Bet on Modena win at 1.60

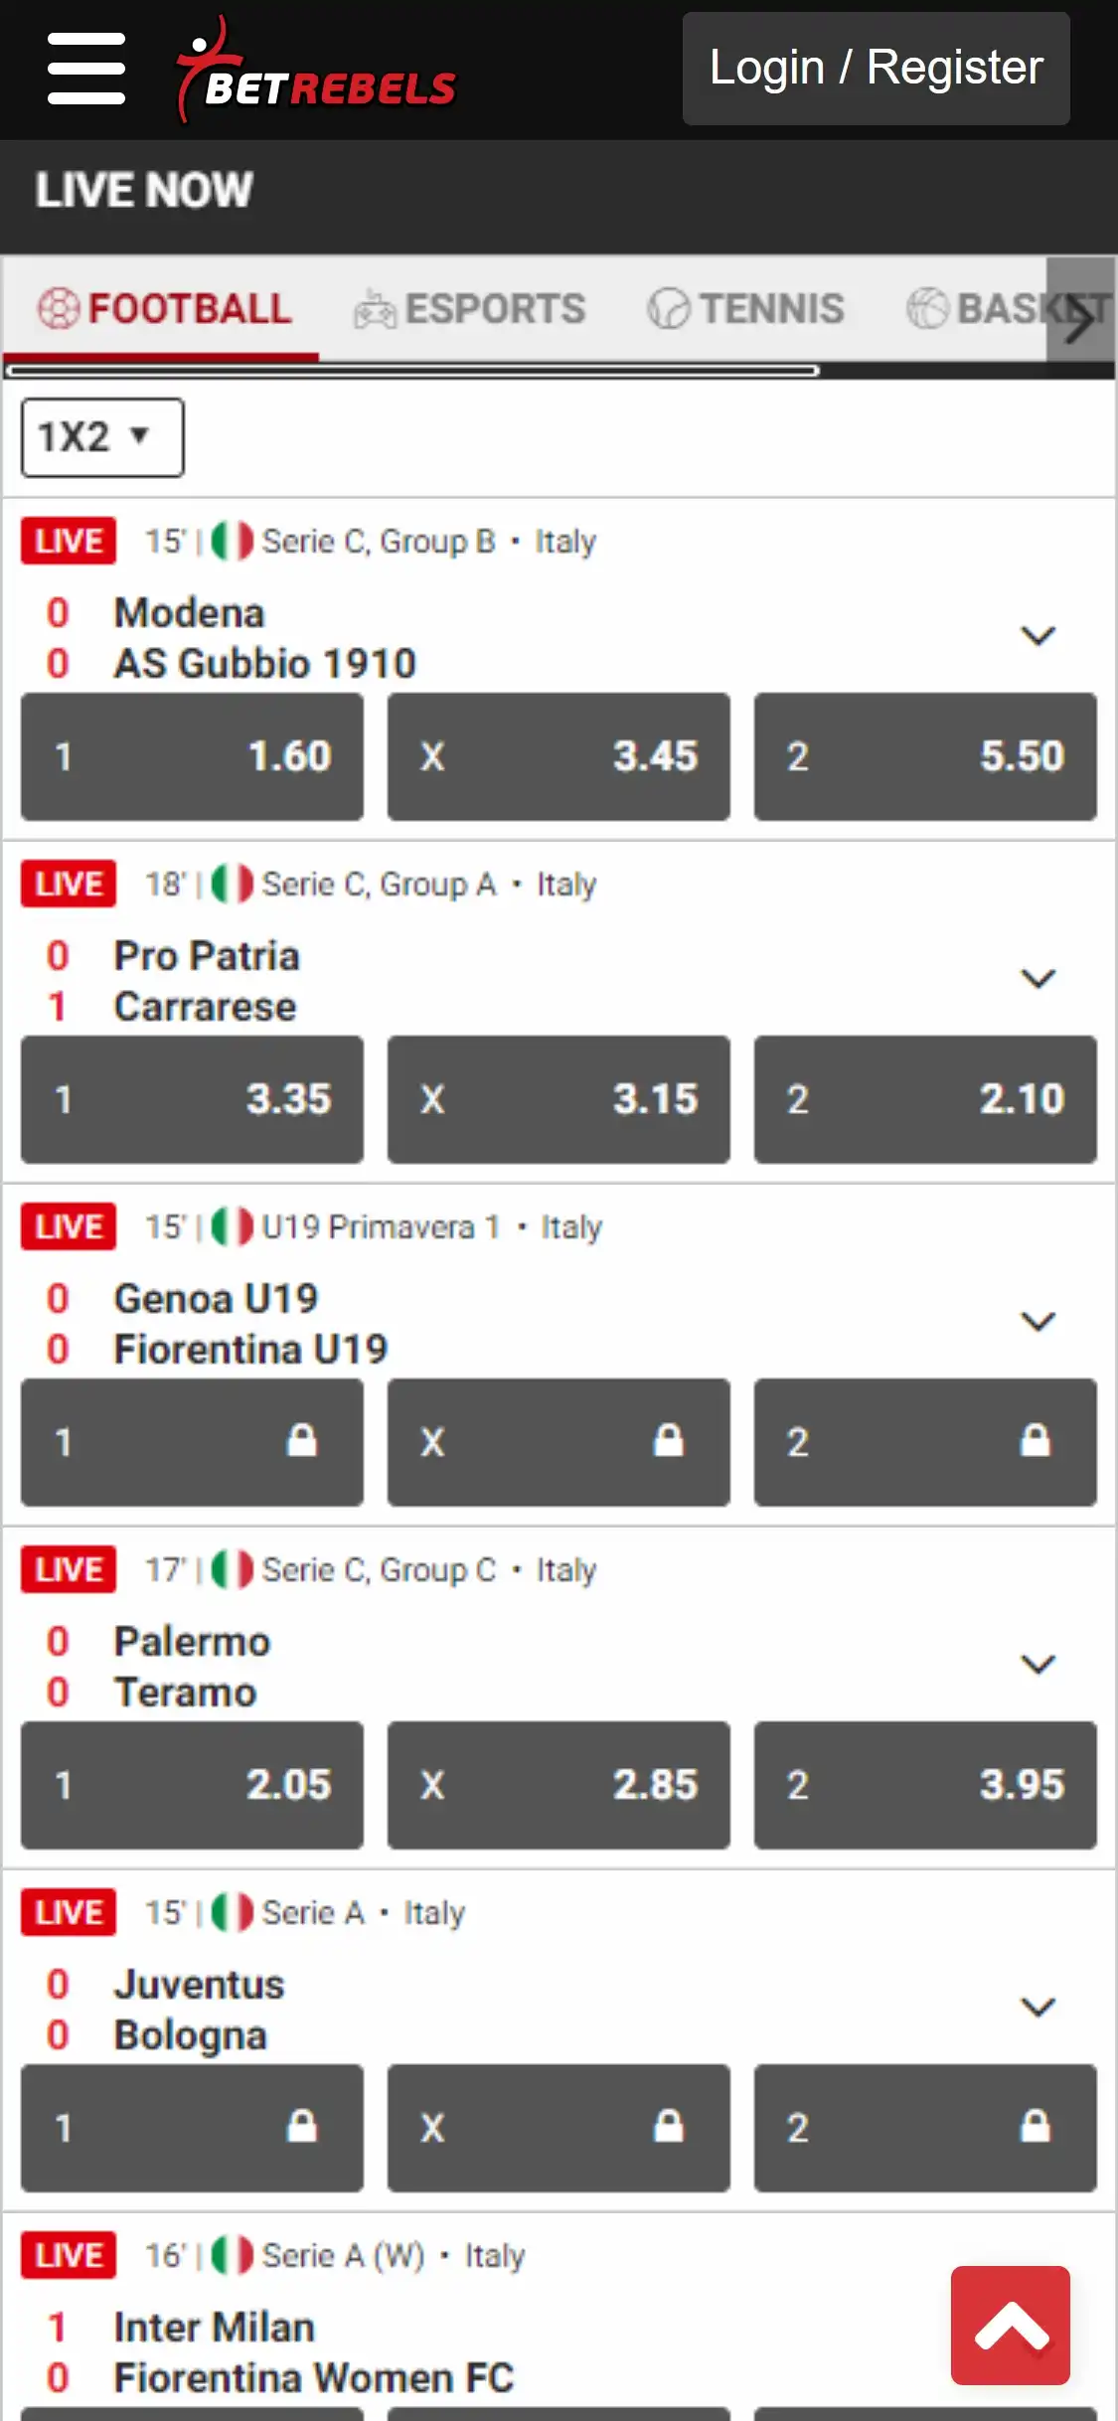pos(192,756)
